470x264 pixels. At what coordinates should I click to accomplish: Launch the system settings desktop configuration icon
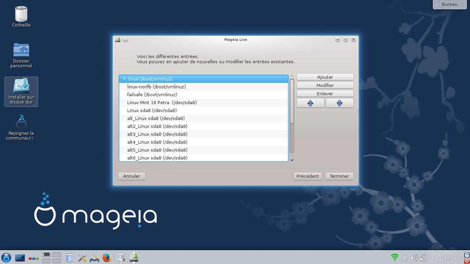94,258
